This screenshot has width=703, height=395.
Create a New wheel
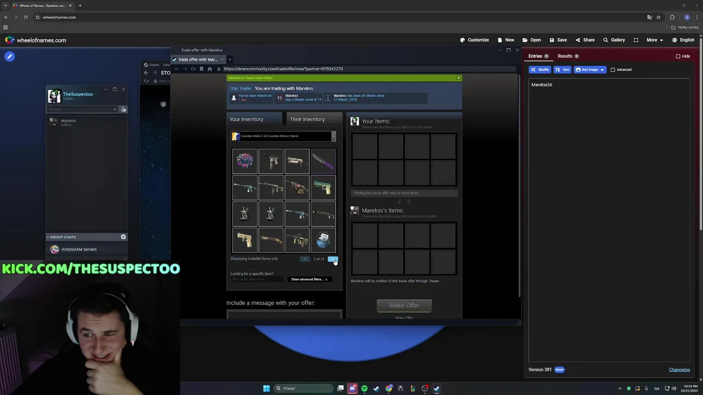506,40
